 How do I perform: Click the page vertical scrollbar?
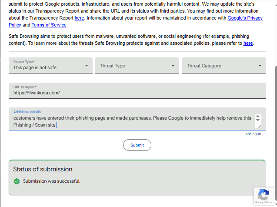(x=276, y=134)
